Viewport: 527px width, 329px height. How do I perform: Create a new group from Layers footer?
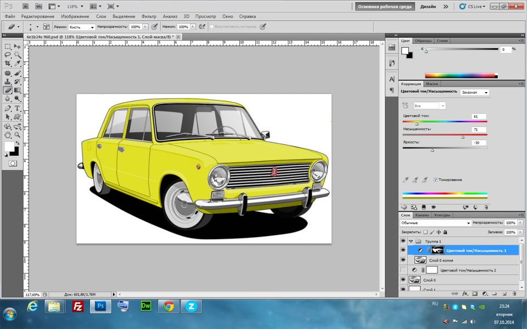click(495, 293)
